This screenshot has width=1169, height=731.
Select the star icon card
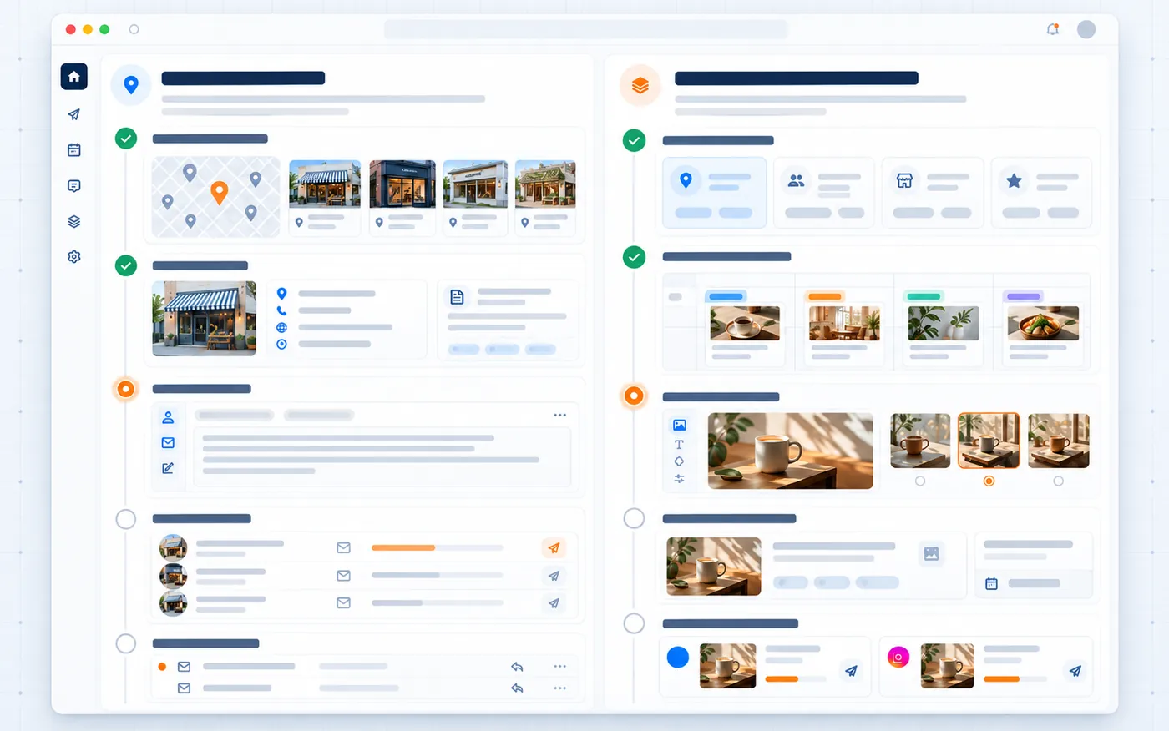click(x=1041, y=193)
